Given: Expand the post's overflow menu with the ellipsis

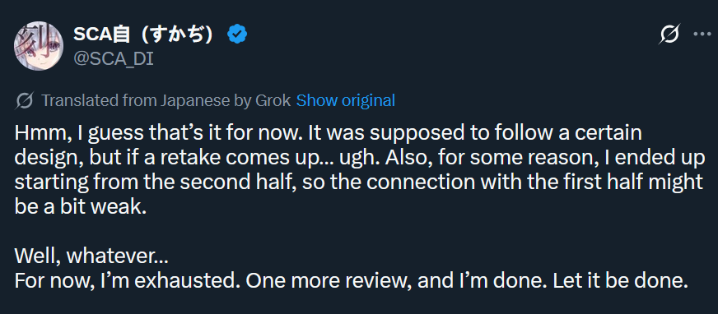Looking at the screenshot, I should (702, 35).
